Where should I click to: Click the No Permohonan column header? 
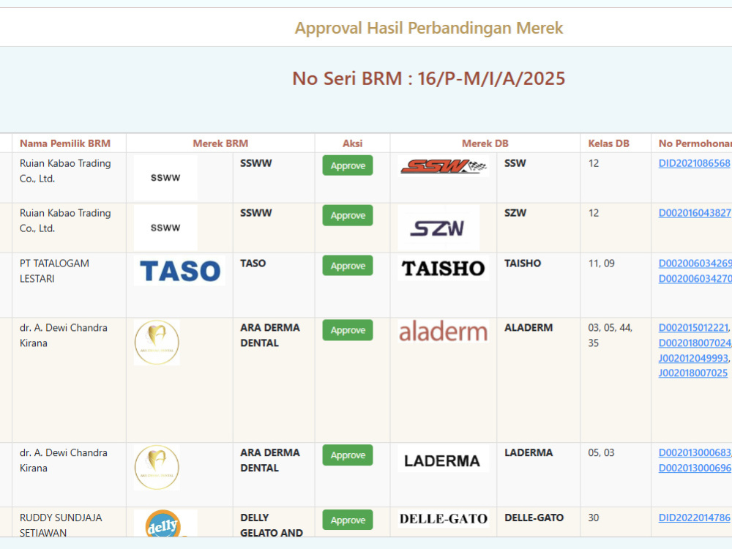click(x=695, y=143)
